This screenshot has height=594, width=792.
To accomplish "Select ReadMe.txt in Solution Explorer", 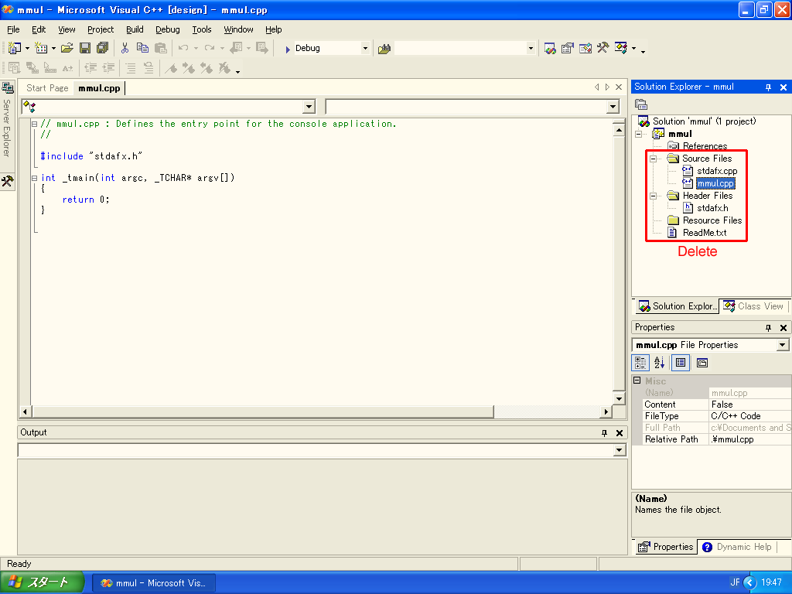I will [705, 233].
